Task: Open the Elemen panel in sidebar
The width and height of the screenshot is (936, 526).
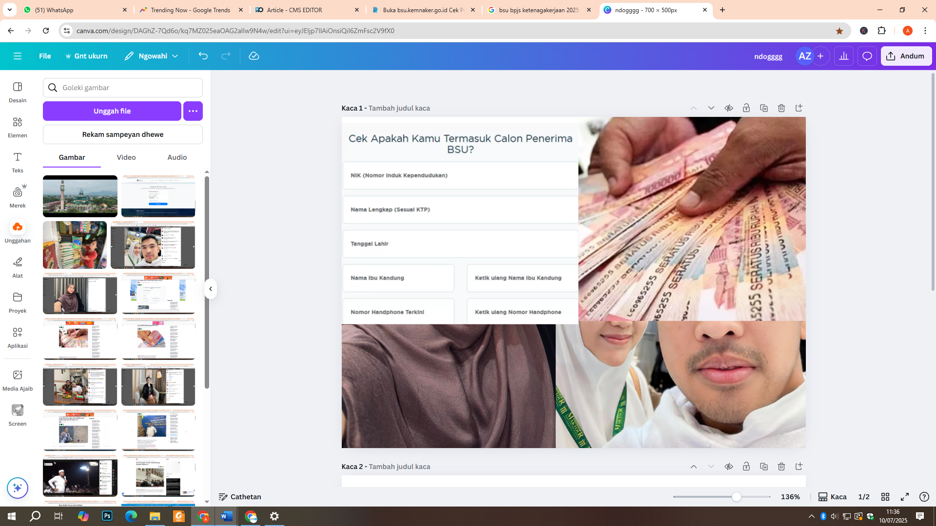Action: (18, 127)
